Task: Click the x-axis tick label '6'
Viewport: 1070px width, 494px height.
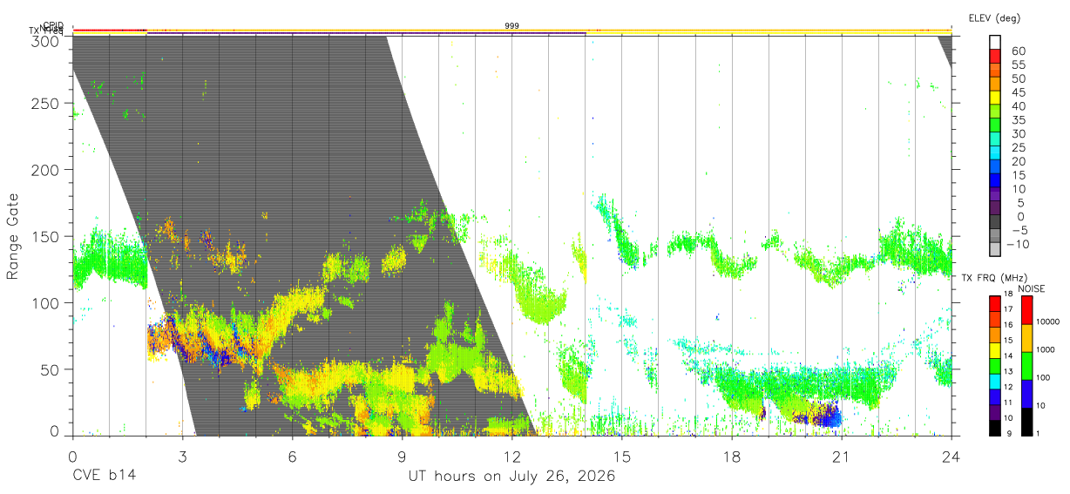Action: pos(292,457)
